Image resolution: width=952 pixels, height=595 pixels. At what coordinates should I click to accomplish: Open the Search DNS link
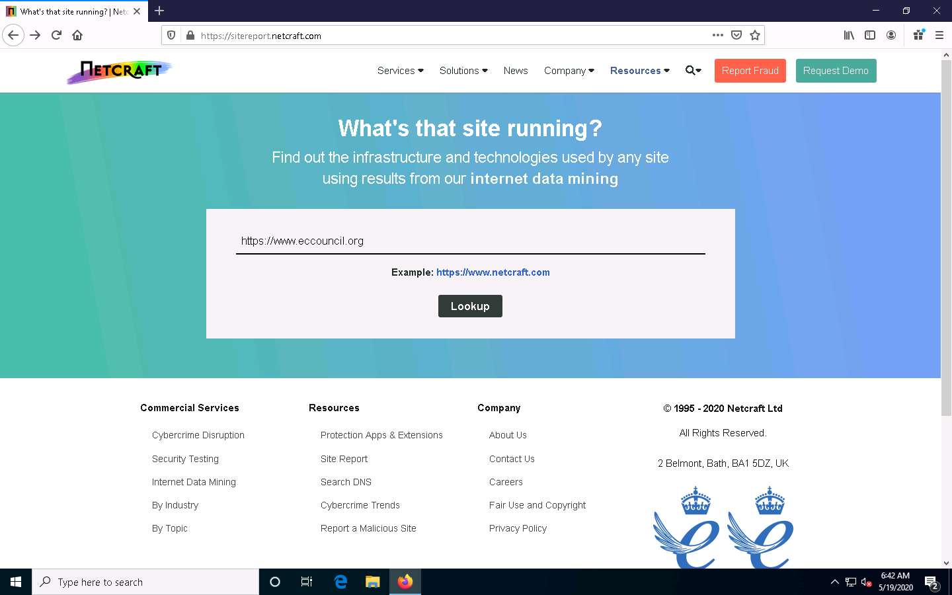(x=346, y=482)
